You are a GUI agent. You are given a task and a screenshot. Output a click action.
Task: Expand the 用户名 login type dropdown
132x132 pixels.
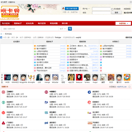point(86,9)
